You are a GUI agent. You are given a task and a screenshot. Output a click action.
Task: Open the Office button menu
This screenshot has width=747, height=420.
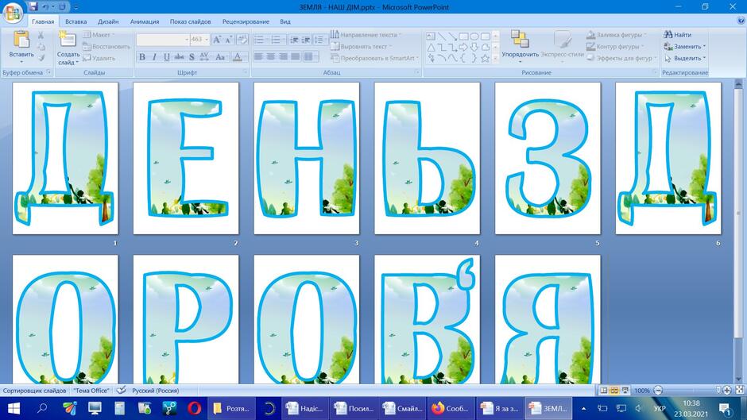tap(13, 13)
